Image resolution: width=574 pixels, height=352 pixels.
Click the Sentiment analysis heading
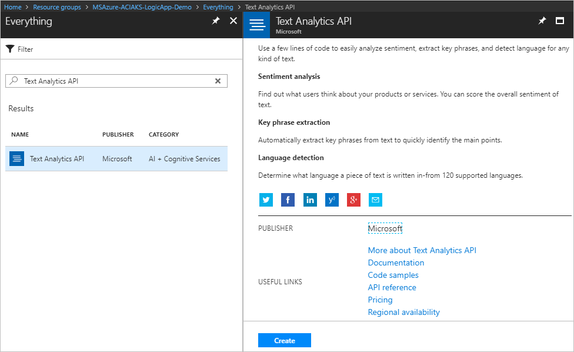click(289, 76)
